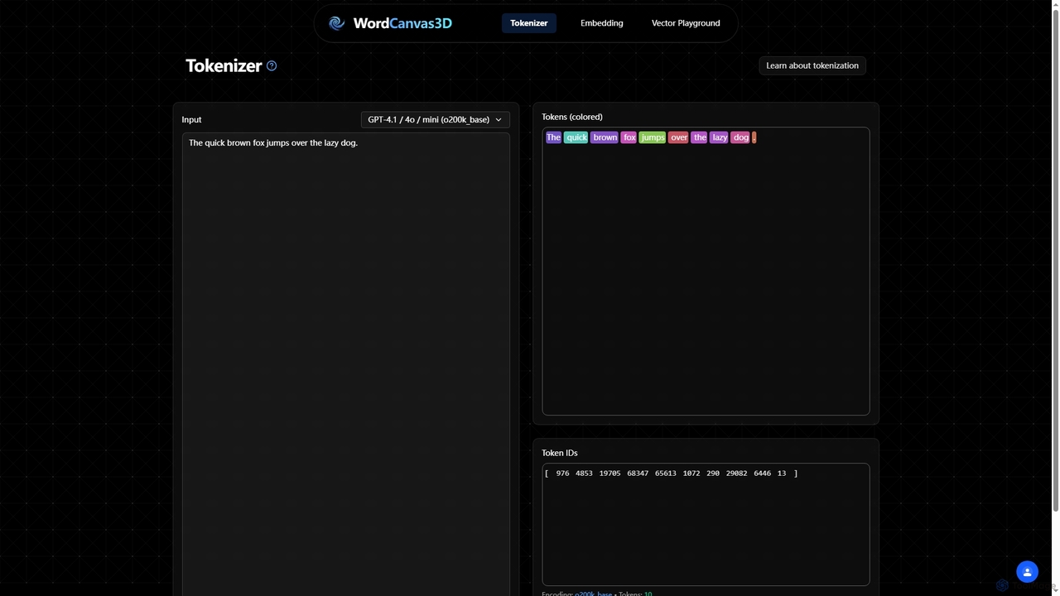This screenshot has height=596, width=1060.
Task: Click token ID 1072
Action: 691,473
